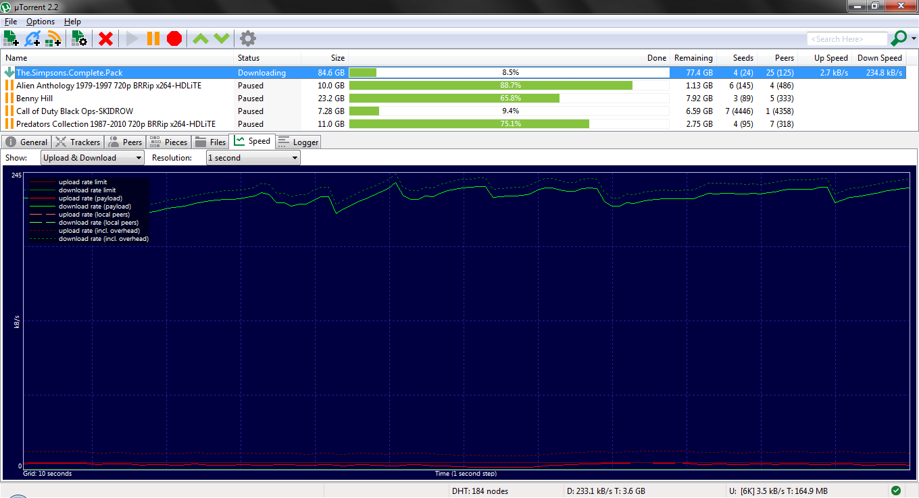Viewport: 919px width, 498px height.
Task: Select The.Simpsons.Complete.Pack torrent name
Action: (69, 73)
